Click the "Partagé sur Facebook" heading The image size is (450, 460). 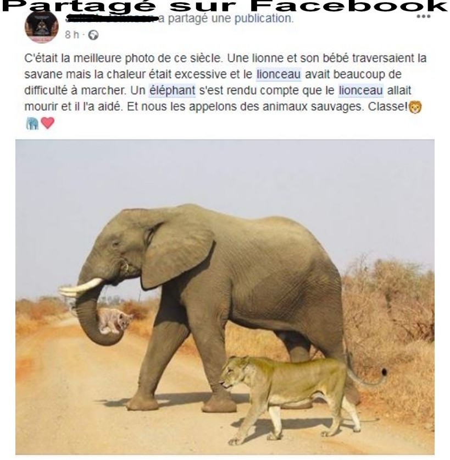click(225, 6)
